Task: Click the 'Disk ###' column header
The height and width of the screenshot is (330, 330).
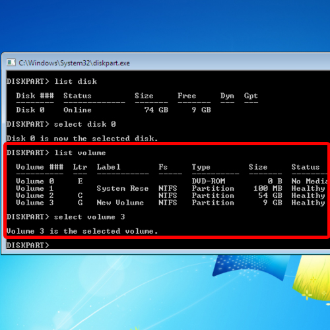Action: 35,96
